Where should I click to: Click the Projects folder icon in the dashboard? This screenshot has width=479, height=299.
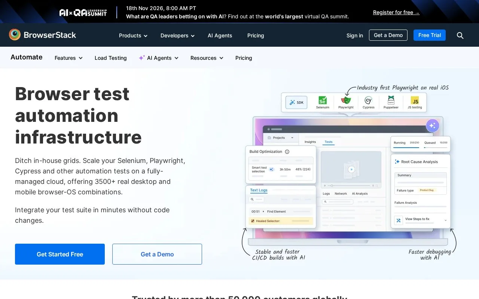269,138
